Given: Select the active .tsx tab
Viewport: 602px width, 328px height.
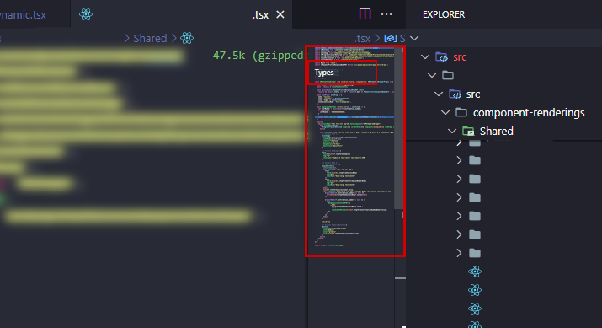Looking at the screenshot, I should pyautogui.click(x=181, y=14).
